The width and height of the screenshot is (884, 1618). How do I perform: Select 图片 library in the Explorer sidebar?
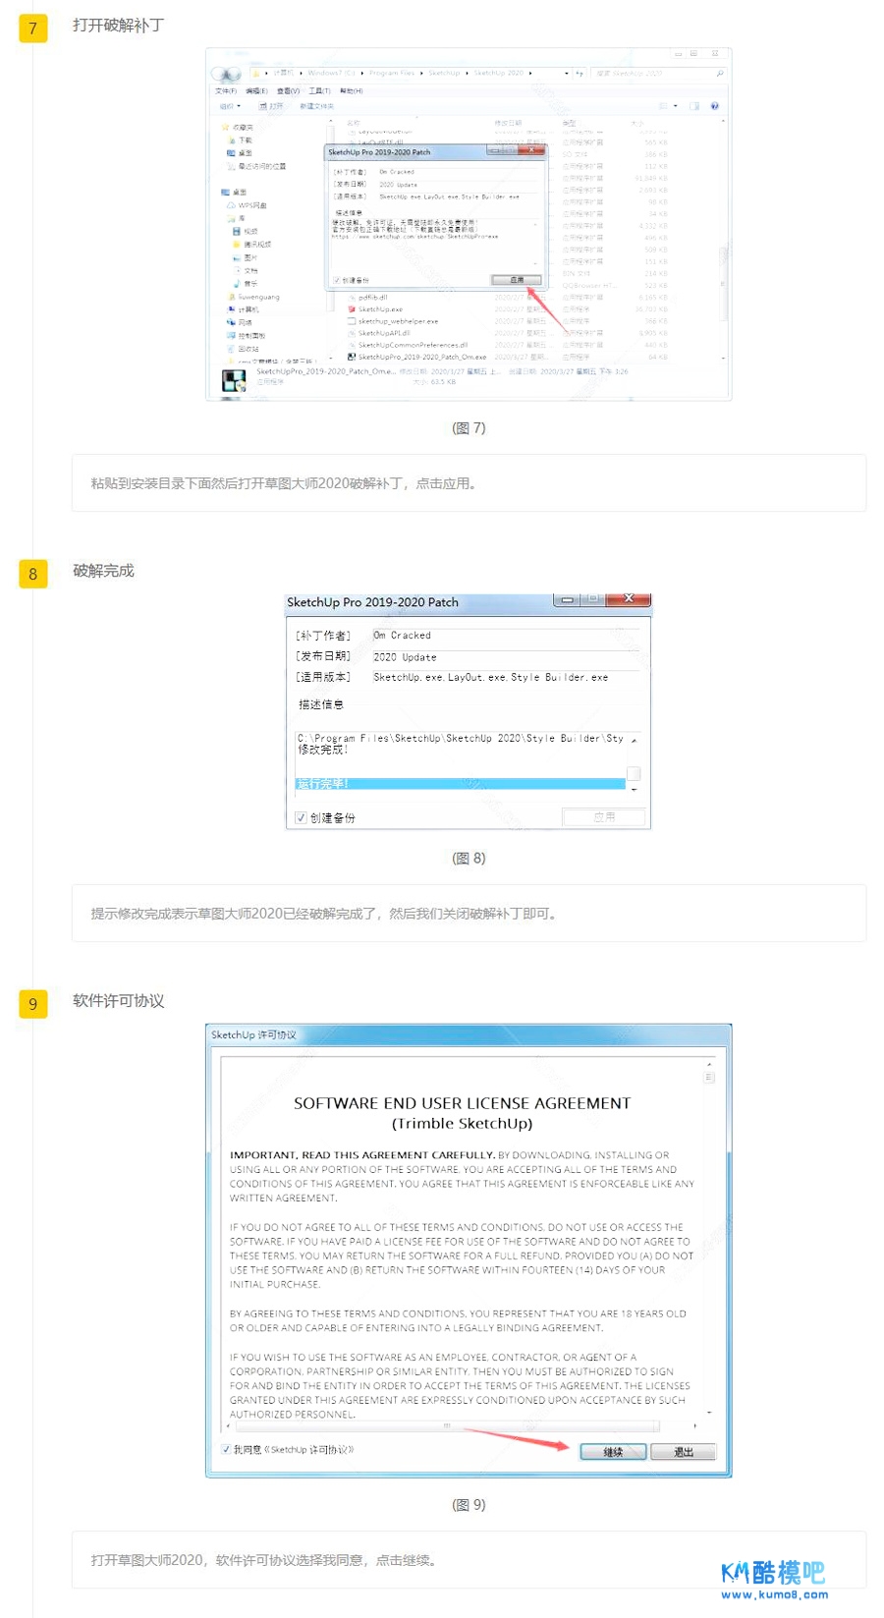[246, 257]
